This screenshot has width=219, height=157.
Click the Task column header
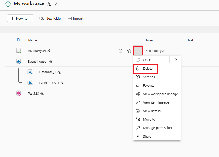pos(190,40)
